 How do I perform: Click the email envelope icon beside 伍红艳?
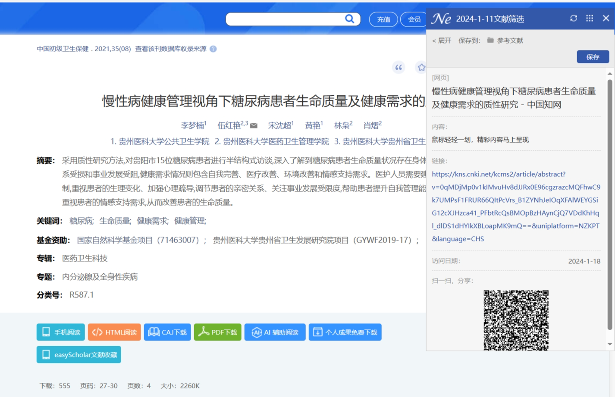point(254,126)
